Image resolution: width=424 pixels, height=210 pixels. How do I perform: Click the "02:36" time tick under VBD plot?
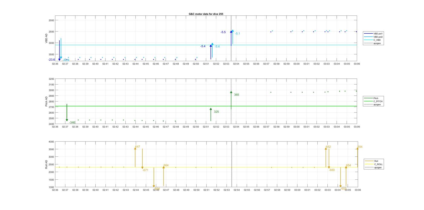pyautogui.click(x=55, y=64)
